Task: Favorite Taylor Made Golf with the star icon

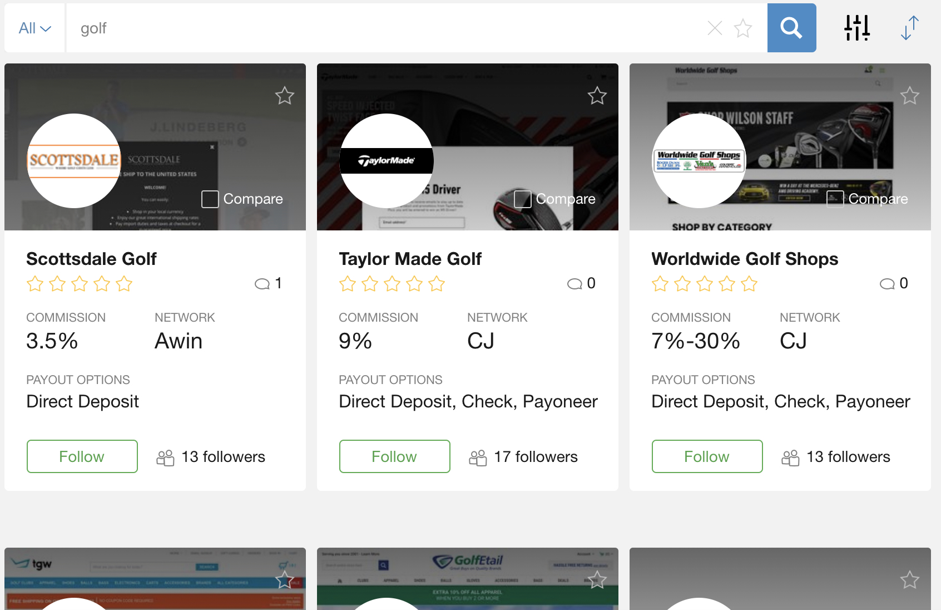Action: (x=597, y=96)
